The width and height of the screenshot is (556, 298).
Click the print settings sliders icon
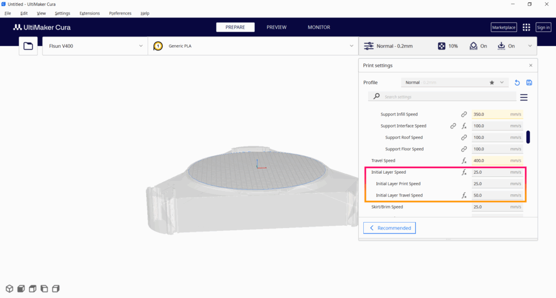[x=369, y=46]
